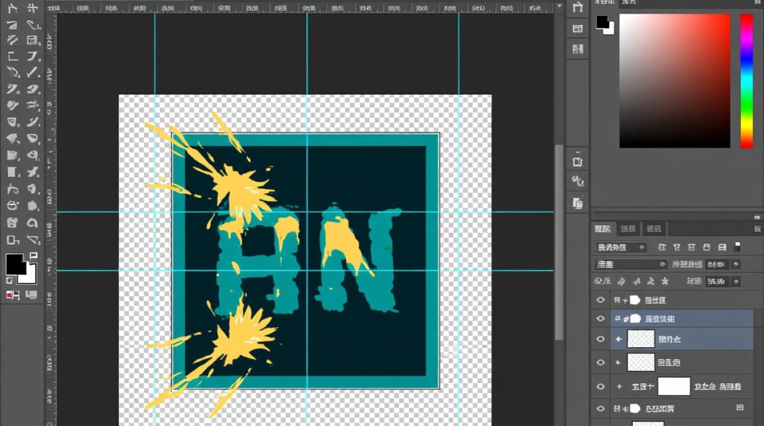Select the lasso-shaped tool in toolbox's second row
764x426 pixels.
[34, 25]
